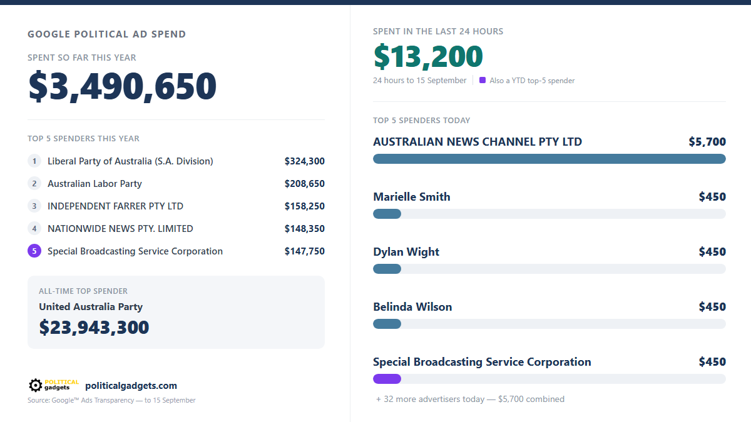Image resolution: width=751 pixels, height=422 pixels.
Task: Click the $13,200 last 24 hours total
Action: click(x=428, y=56)
